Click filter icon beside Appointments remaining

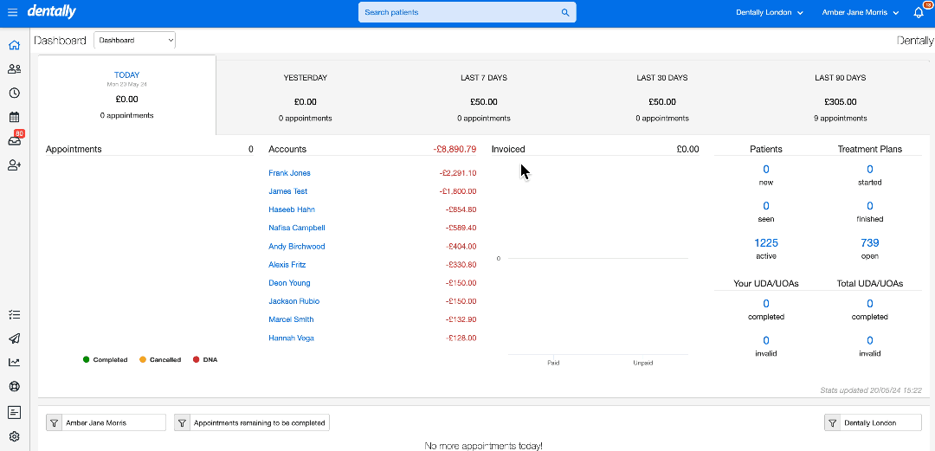(182, 423)
